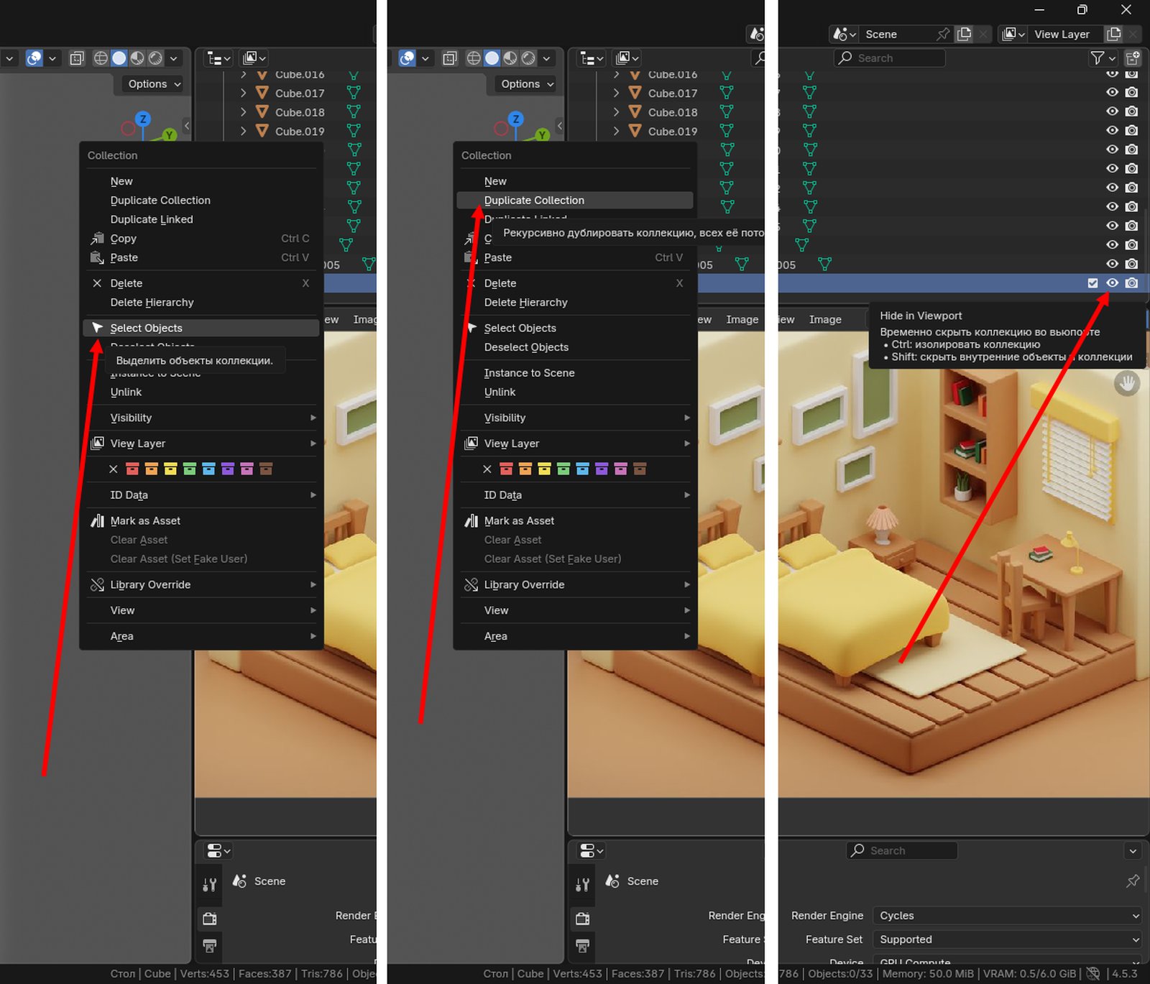Toggle eye icon on the highlighted collection row
This screenshot has width=1150, height=984.
tap(1112, 283)
